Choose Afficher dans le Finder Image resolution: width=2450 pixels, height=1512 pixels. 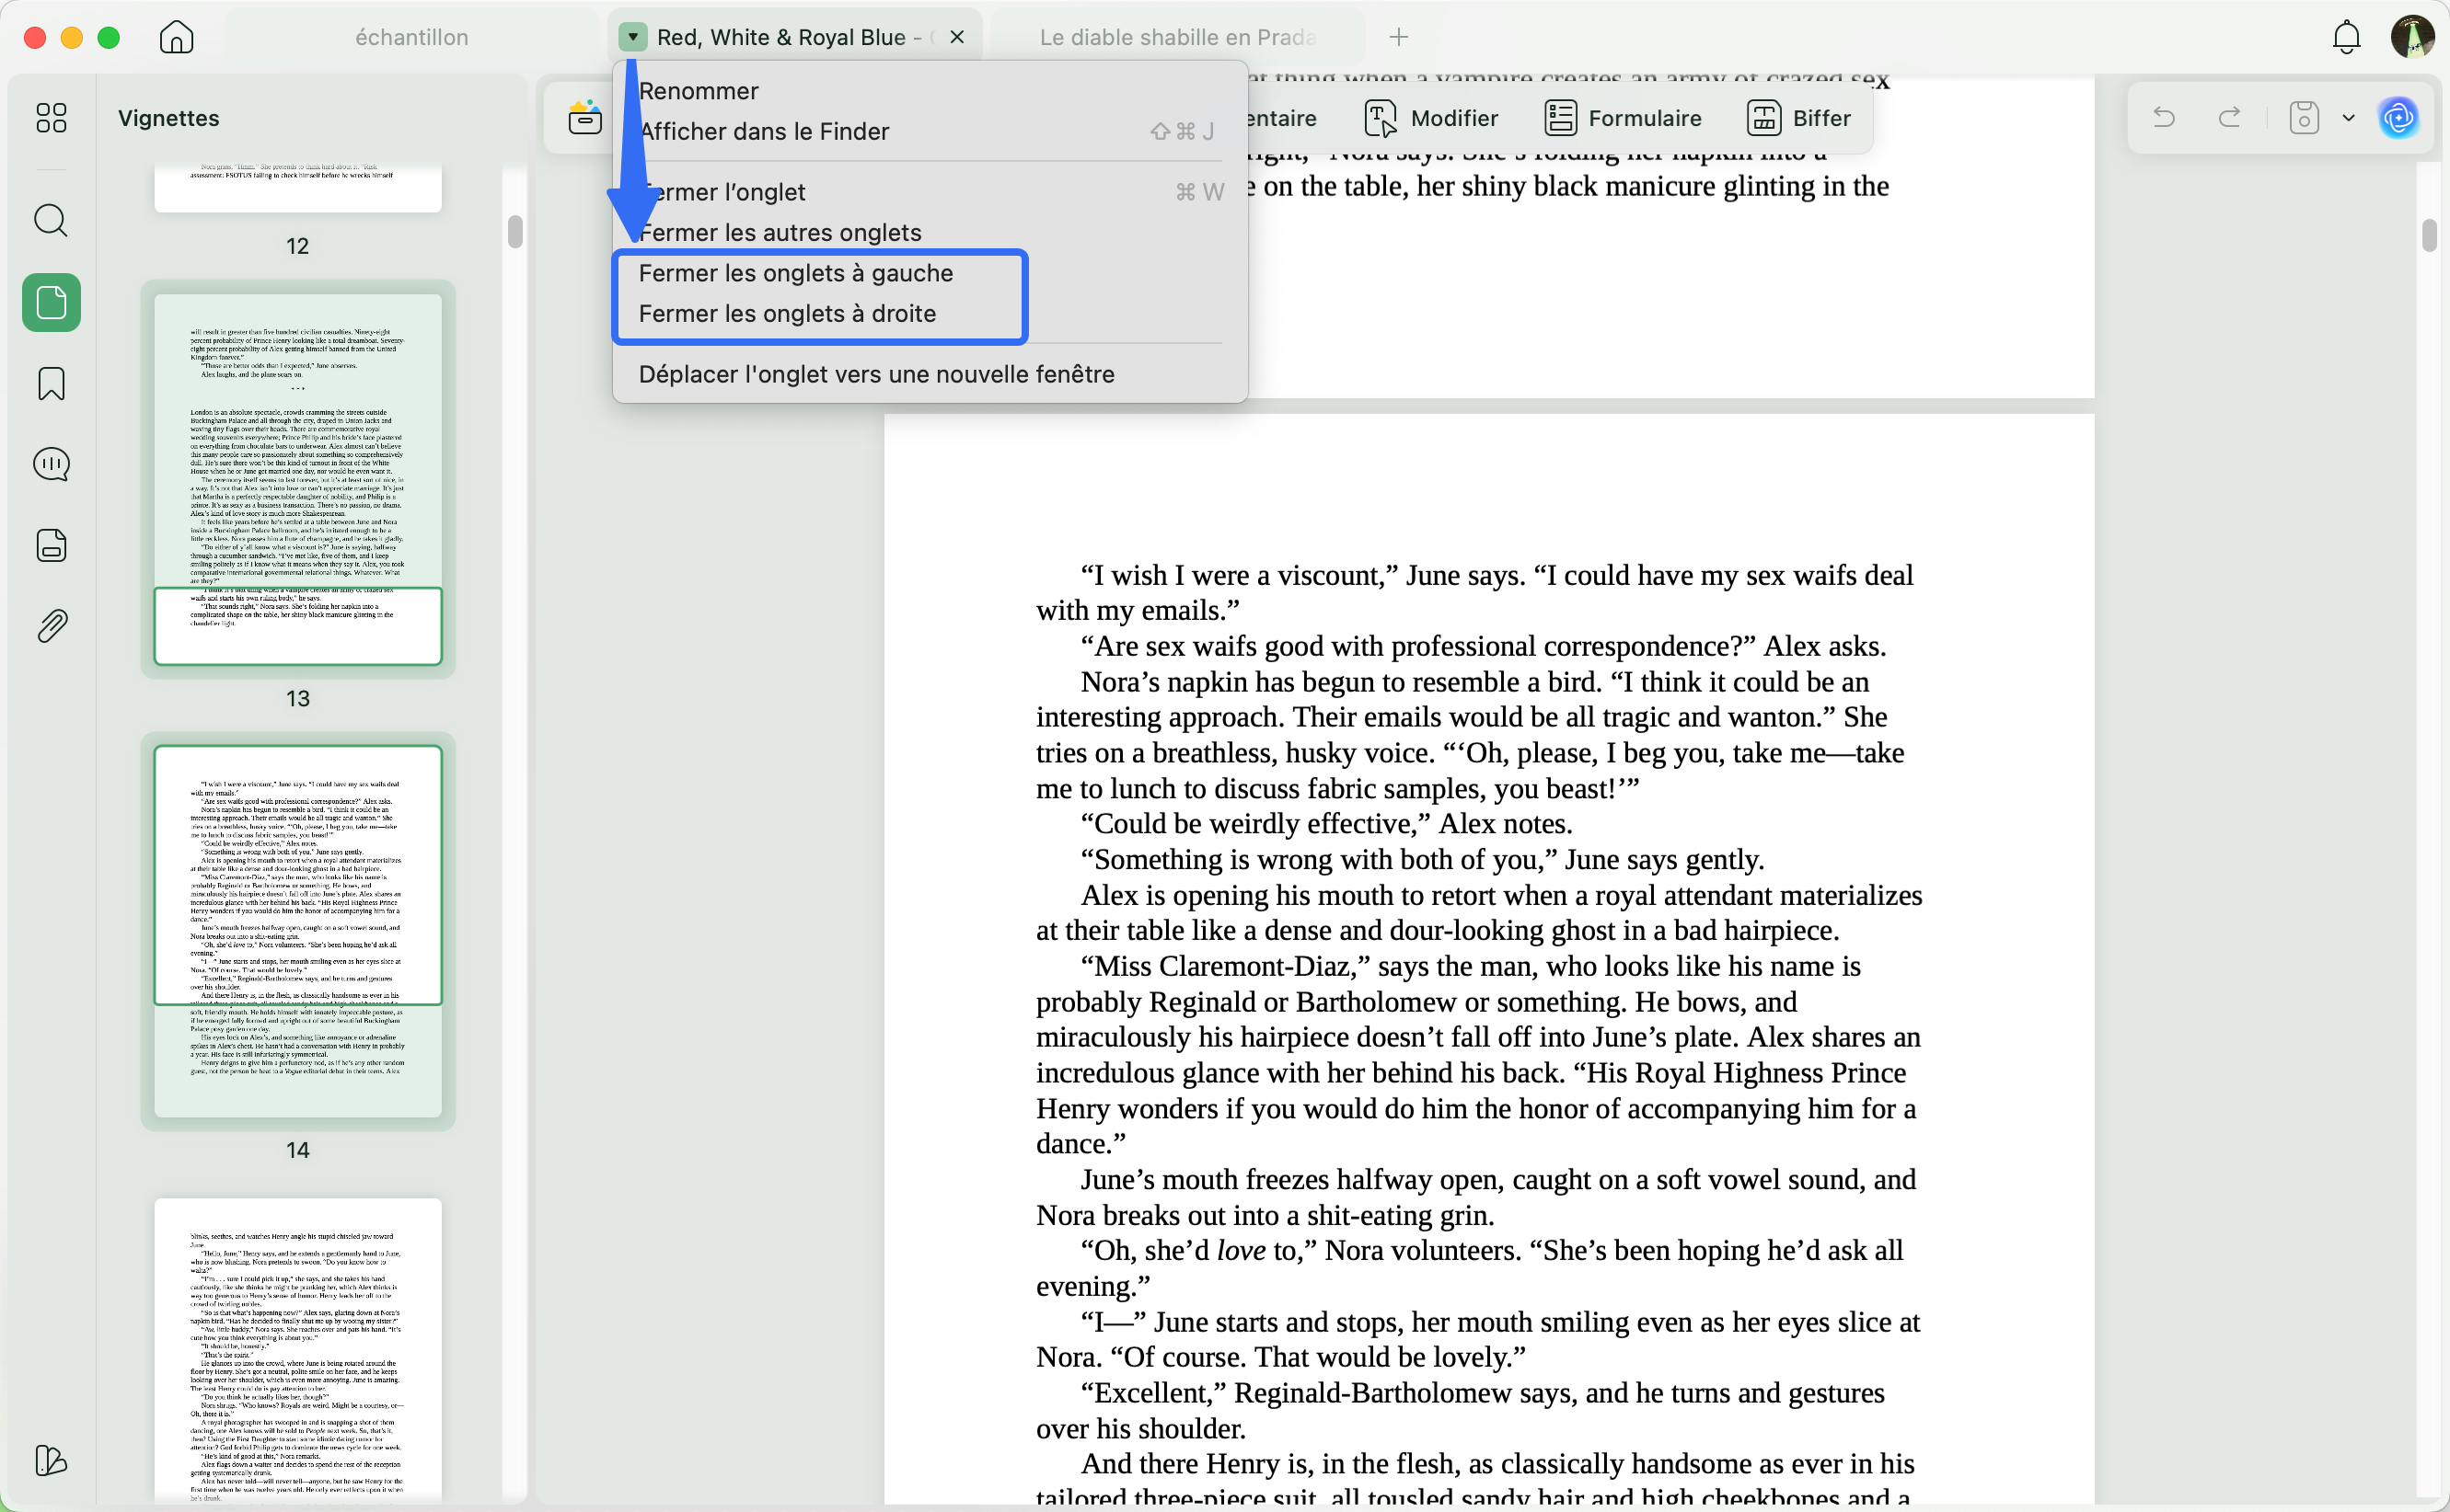click(930, 131)
